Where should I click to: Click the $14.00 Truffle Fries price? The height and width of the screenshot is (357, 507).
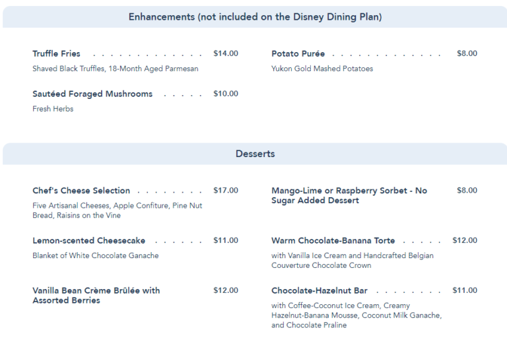tap(226, 53)
